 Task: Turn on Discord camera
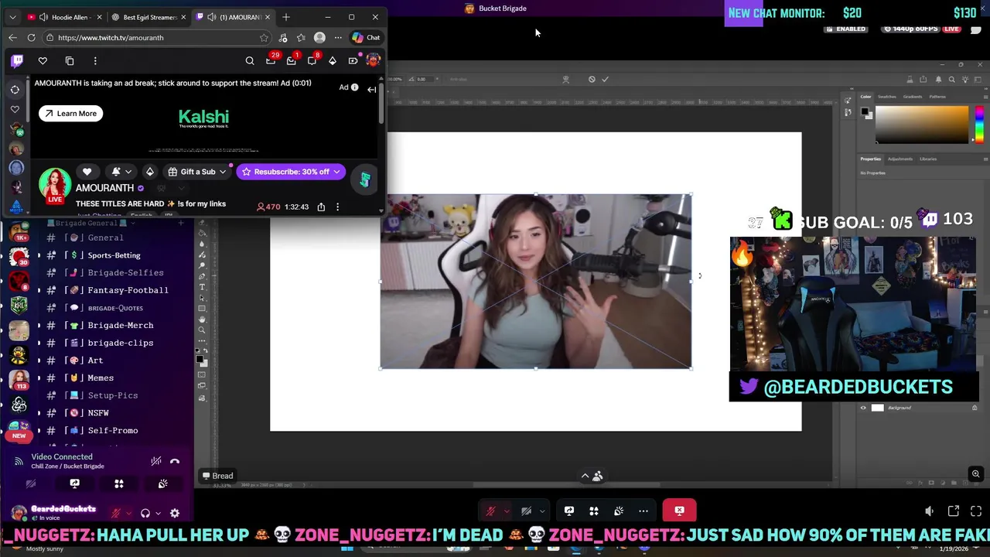tap(31, 484)
